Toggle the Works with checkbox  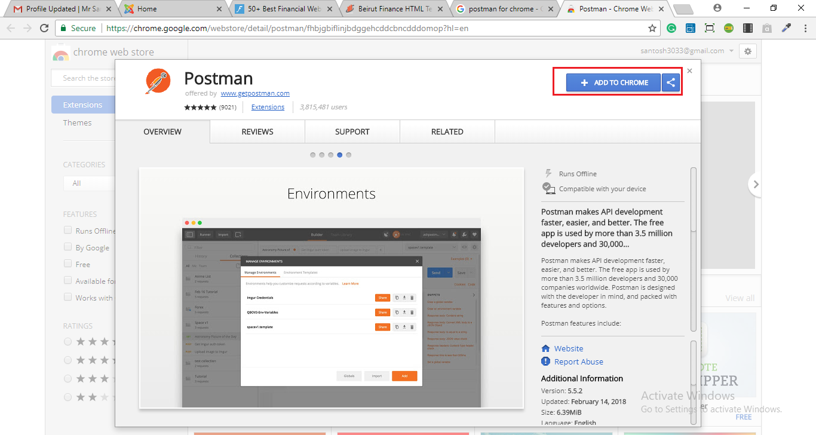[x=68, y=298]
